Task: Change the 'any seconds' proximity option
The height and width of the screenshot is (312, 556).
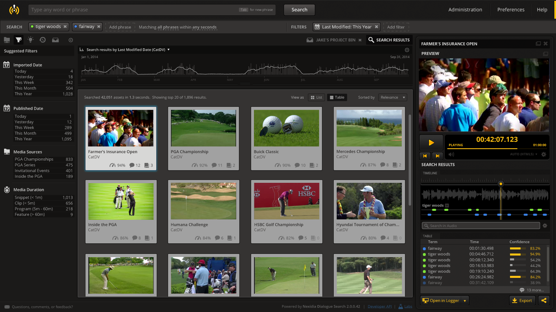Action: (204, 27)
